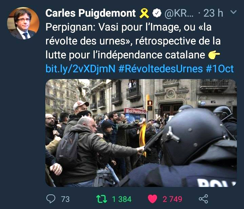Click the 1 384 retweets count
244x209 pixels.
(122, 199)
